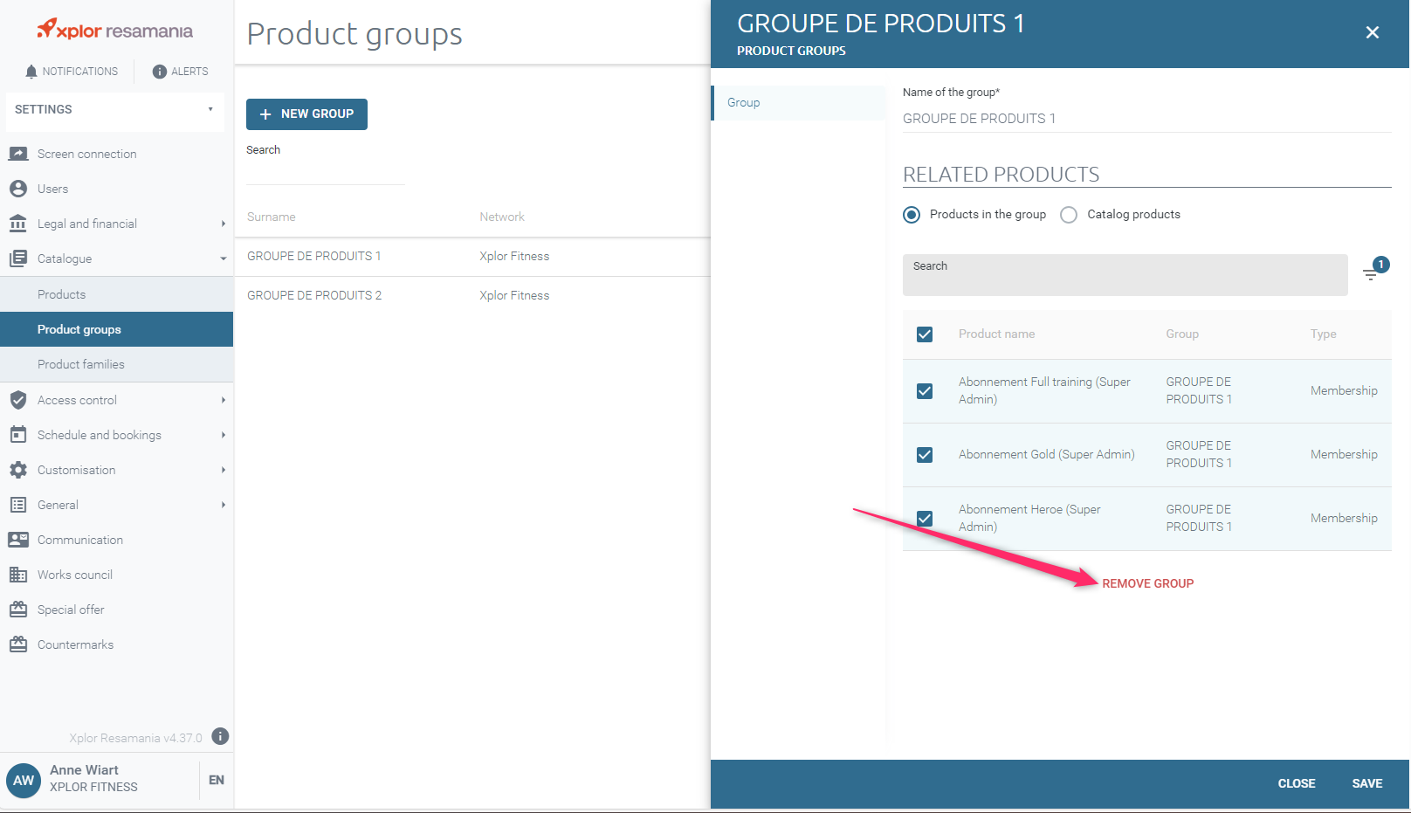Click the Works council building icon
1411x813 pixels.
tap(18, 575)
